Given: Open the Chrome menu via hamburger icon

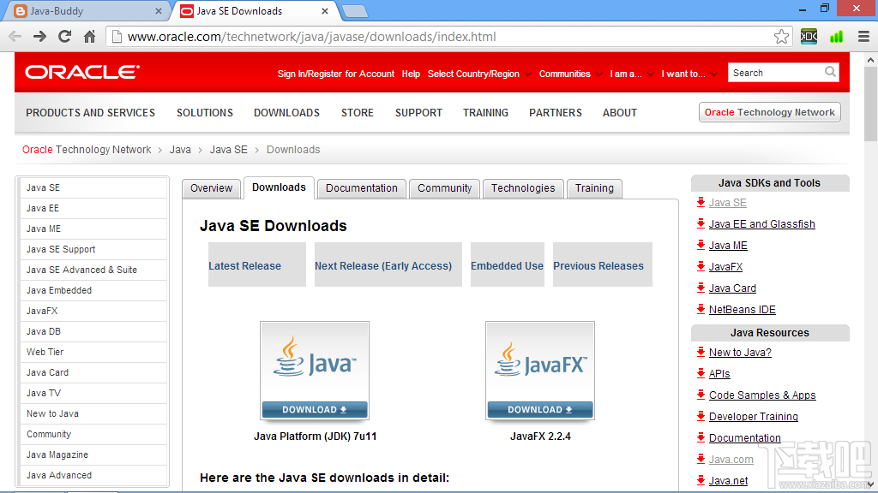Looking at the screenshot, I should (862, 36).
